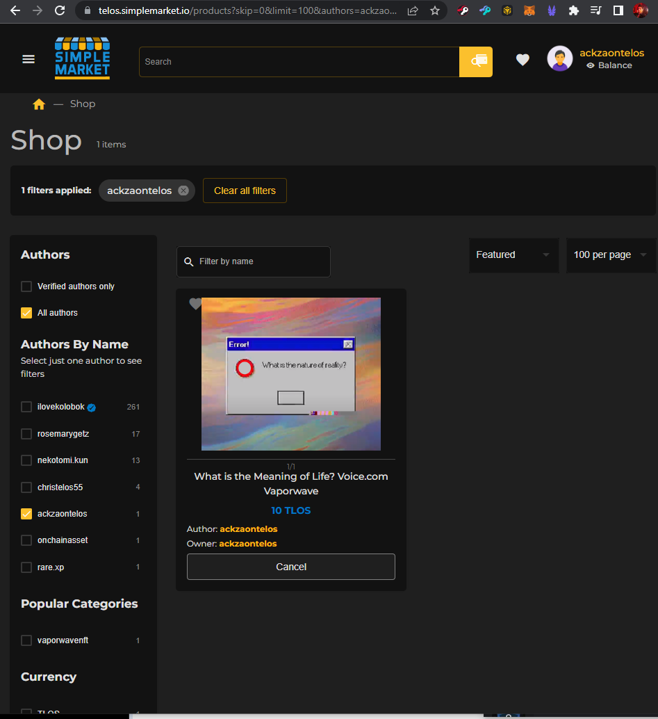
Task: Click the 1 items count label
Action: click(x=111, y=145)
